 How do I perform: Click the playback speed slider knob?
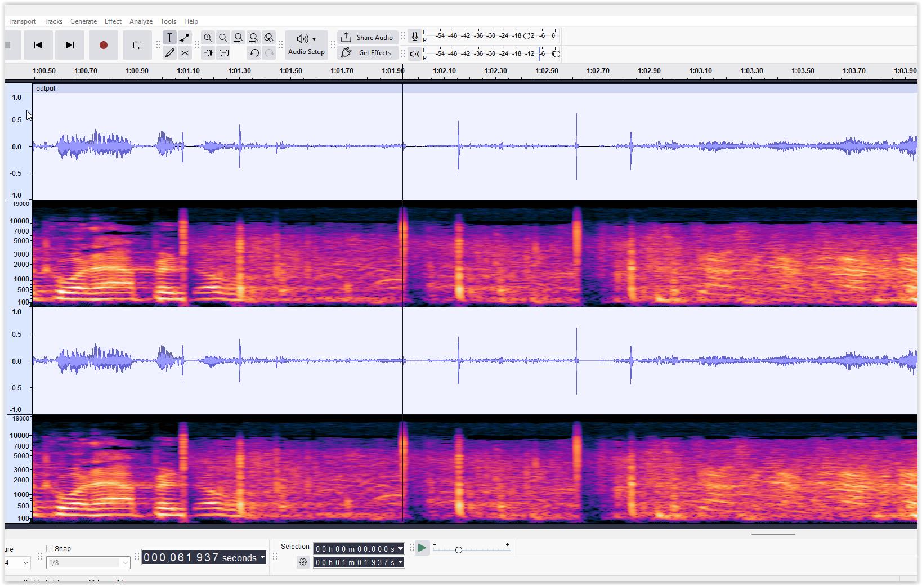pos(459,550)
